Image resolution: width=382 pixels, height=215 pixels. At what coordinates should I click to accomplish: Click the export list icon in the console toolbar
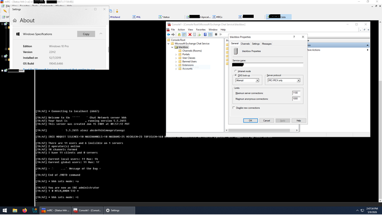199,35
